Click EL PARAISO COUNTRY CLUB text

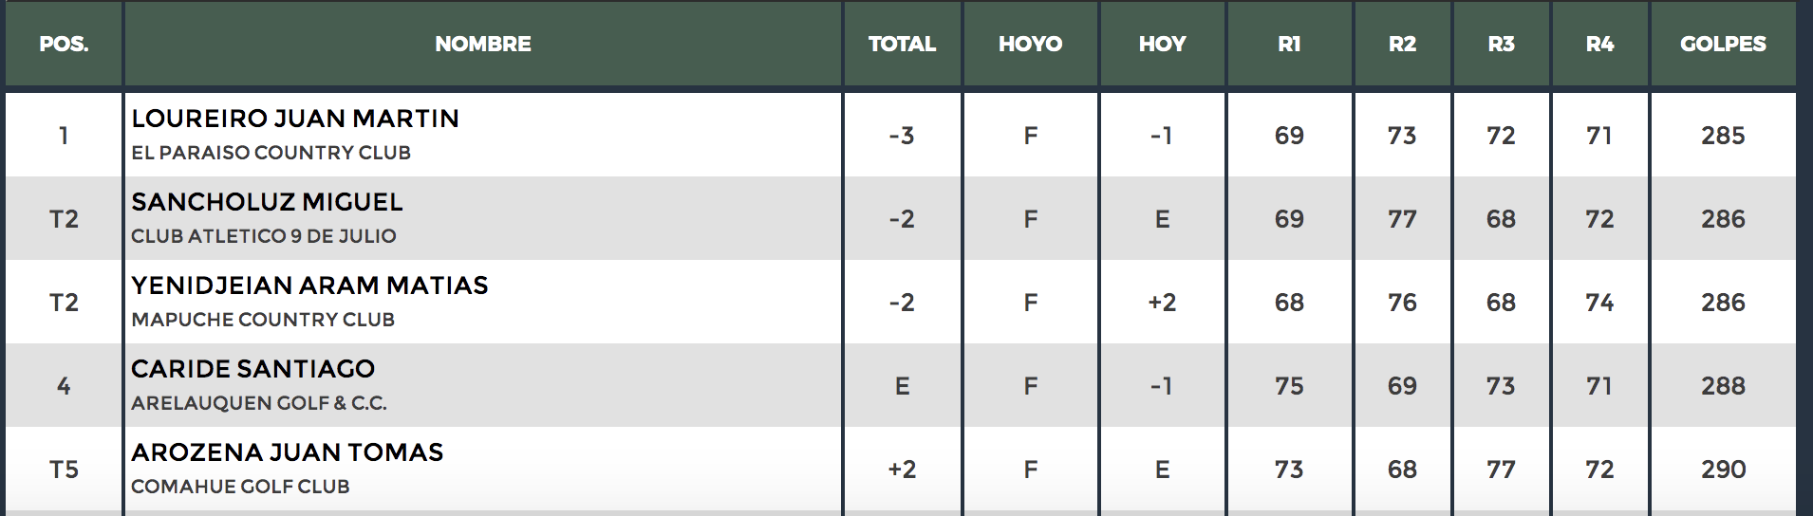pos(271,153)
